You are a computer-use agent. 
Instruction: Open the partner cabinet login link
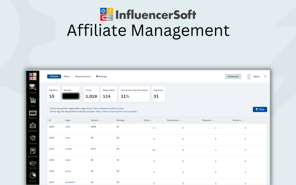pyautogui.click(x=116, y=112)
